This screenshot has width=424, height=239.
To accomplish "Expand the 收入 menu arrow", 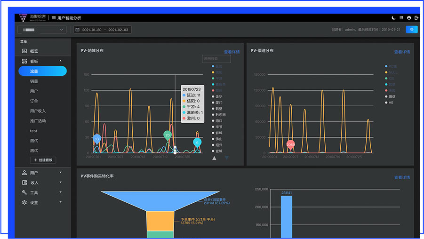I will (x=61, y=182).
